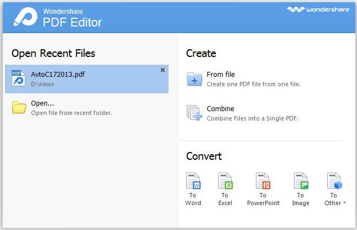Screen dimensions: 357x230
Task: Click the yellow Open folder icon
Action: 19,107
